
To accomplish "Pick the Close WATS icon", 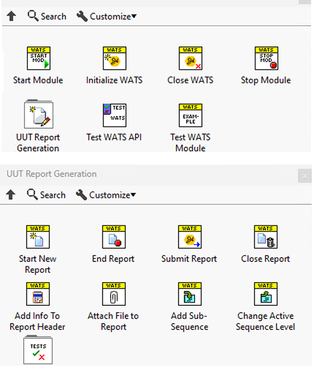I will [191, 58].
